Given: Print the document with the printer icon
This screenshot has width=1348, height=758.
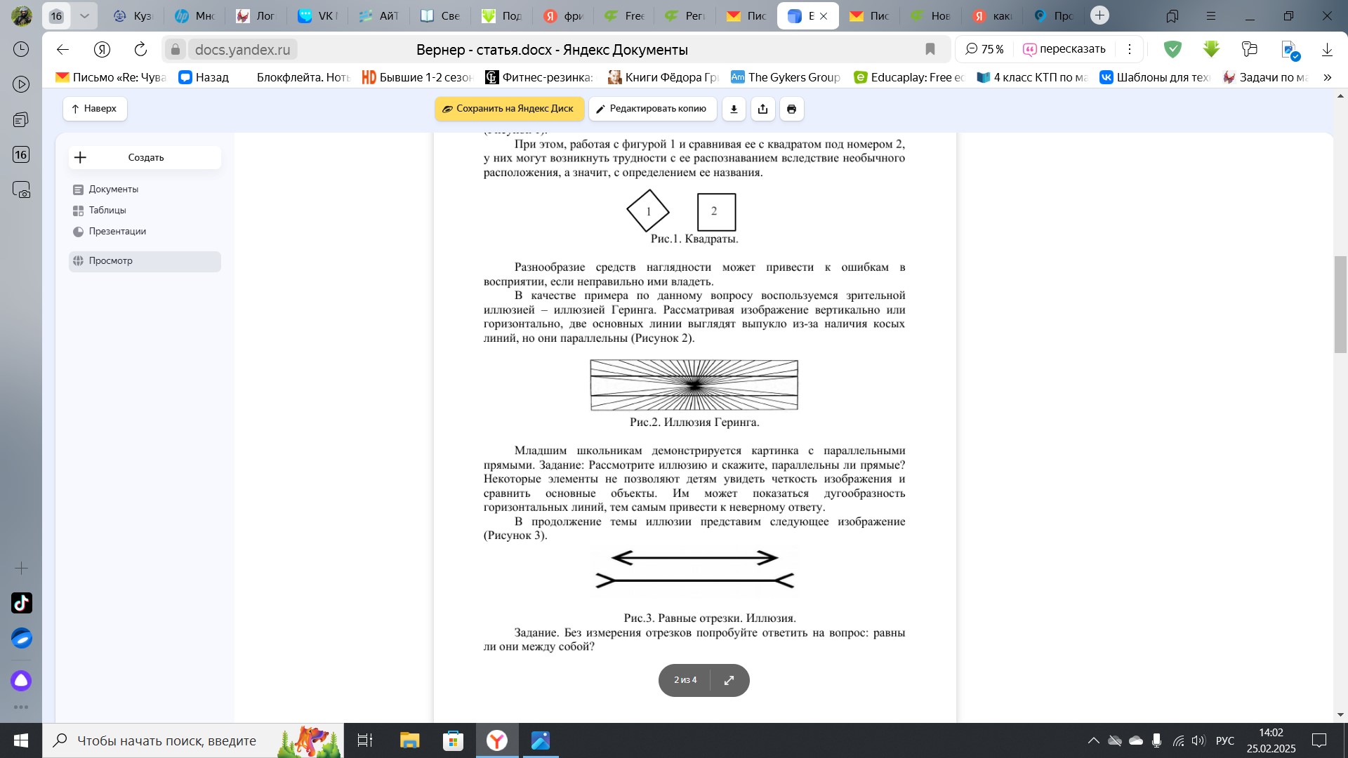Looking at the screenshot, I should [x=792, y=109].
